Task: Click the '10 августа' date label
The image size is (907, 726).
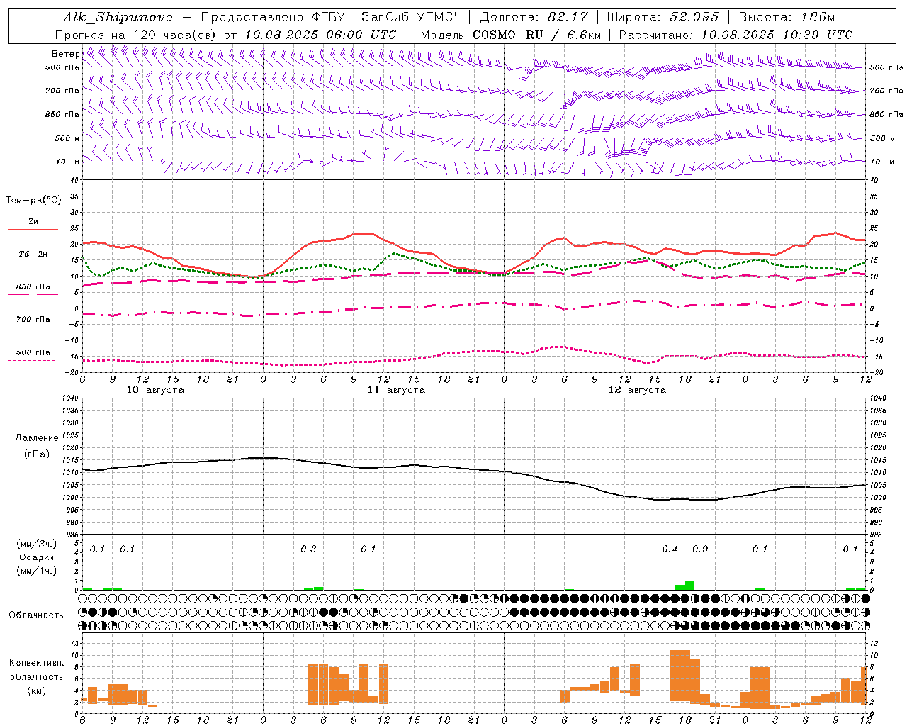Action: pos(155,390)
